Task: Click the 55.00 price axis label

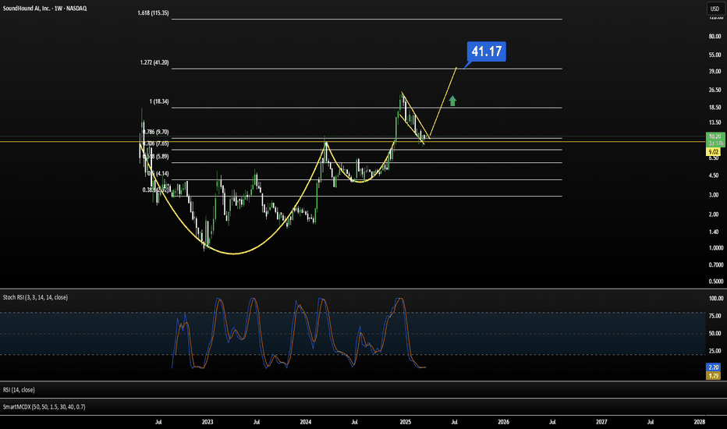Action: point(715,55)
